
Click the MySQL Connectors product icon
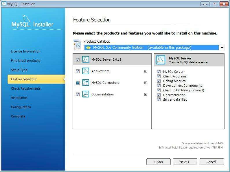tap(86, 83)
